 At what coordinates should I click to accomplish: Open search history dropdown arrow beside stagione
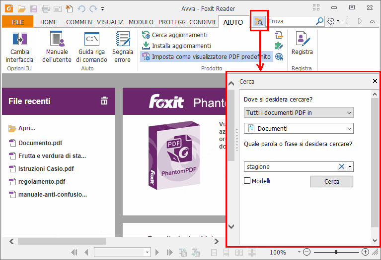point(350,167)
